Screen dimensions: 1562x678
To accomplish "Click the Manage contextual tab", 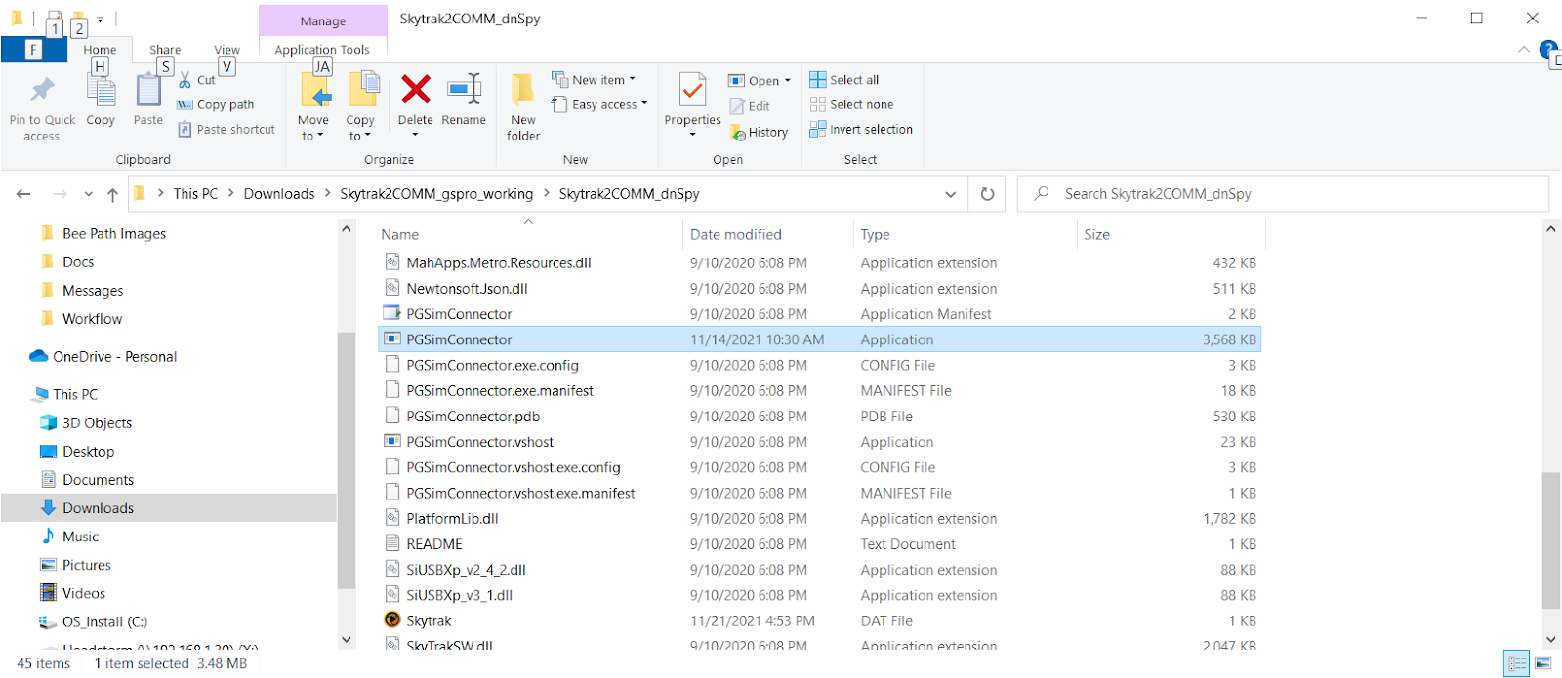I will [x=323, y=20].
